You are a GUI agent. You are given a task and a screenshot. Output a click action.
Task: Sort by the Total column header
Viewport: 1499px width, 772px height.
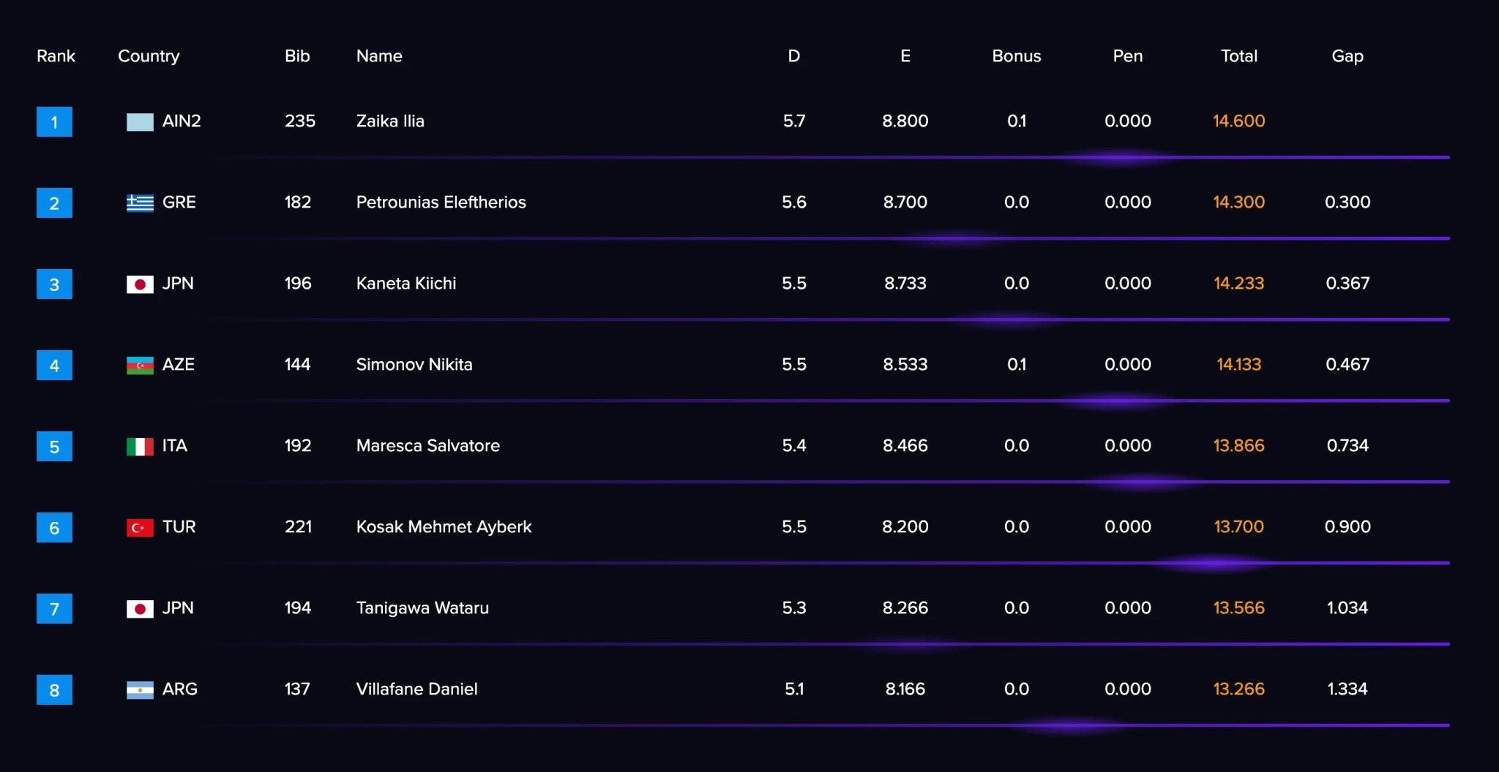pos(1238,56)
